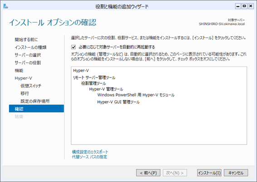This screenshot has width=257, height=182.
Task: Open the 移行 sub-step
Action: [x=25, y=93]
